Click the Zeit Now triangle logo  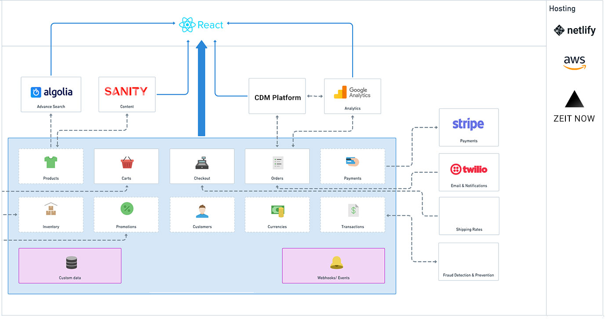[575, 99]
